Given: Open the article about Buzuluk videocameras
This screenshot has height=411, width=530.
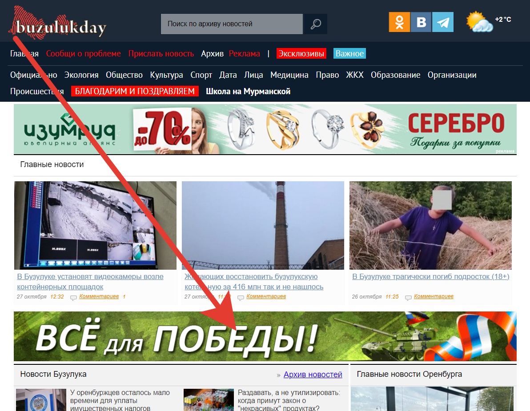Looking at the screenshot, I should tap(90, 276).
